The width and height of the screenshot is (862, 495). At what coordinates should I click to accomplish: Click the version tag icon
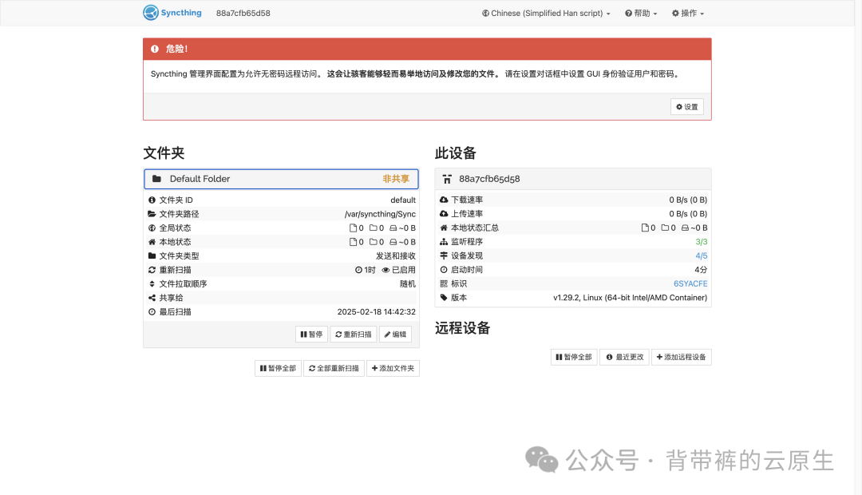tap(444, 298)
